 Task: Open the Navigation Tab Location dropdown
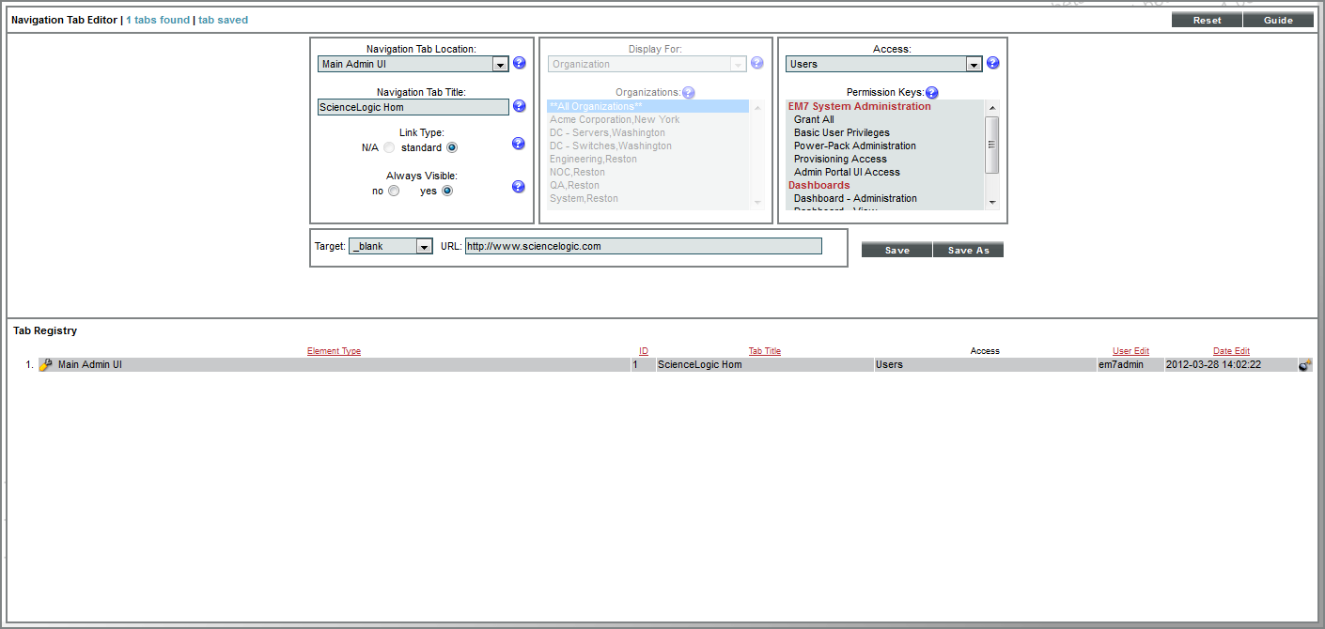413,64
